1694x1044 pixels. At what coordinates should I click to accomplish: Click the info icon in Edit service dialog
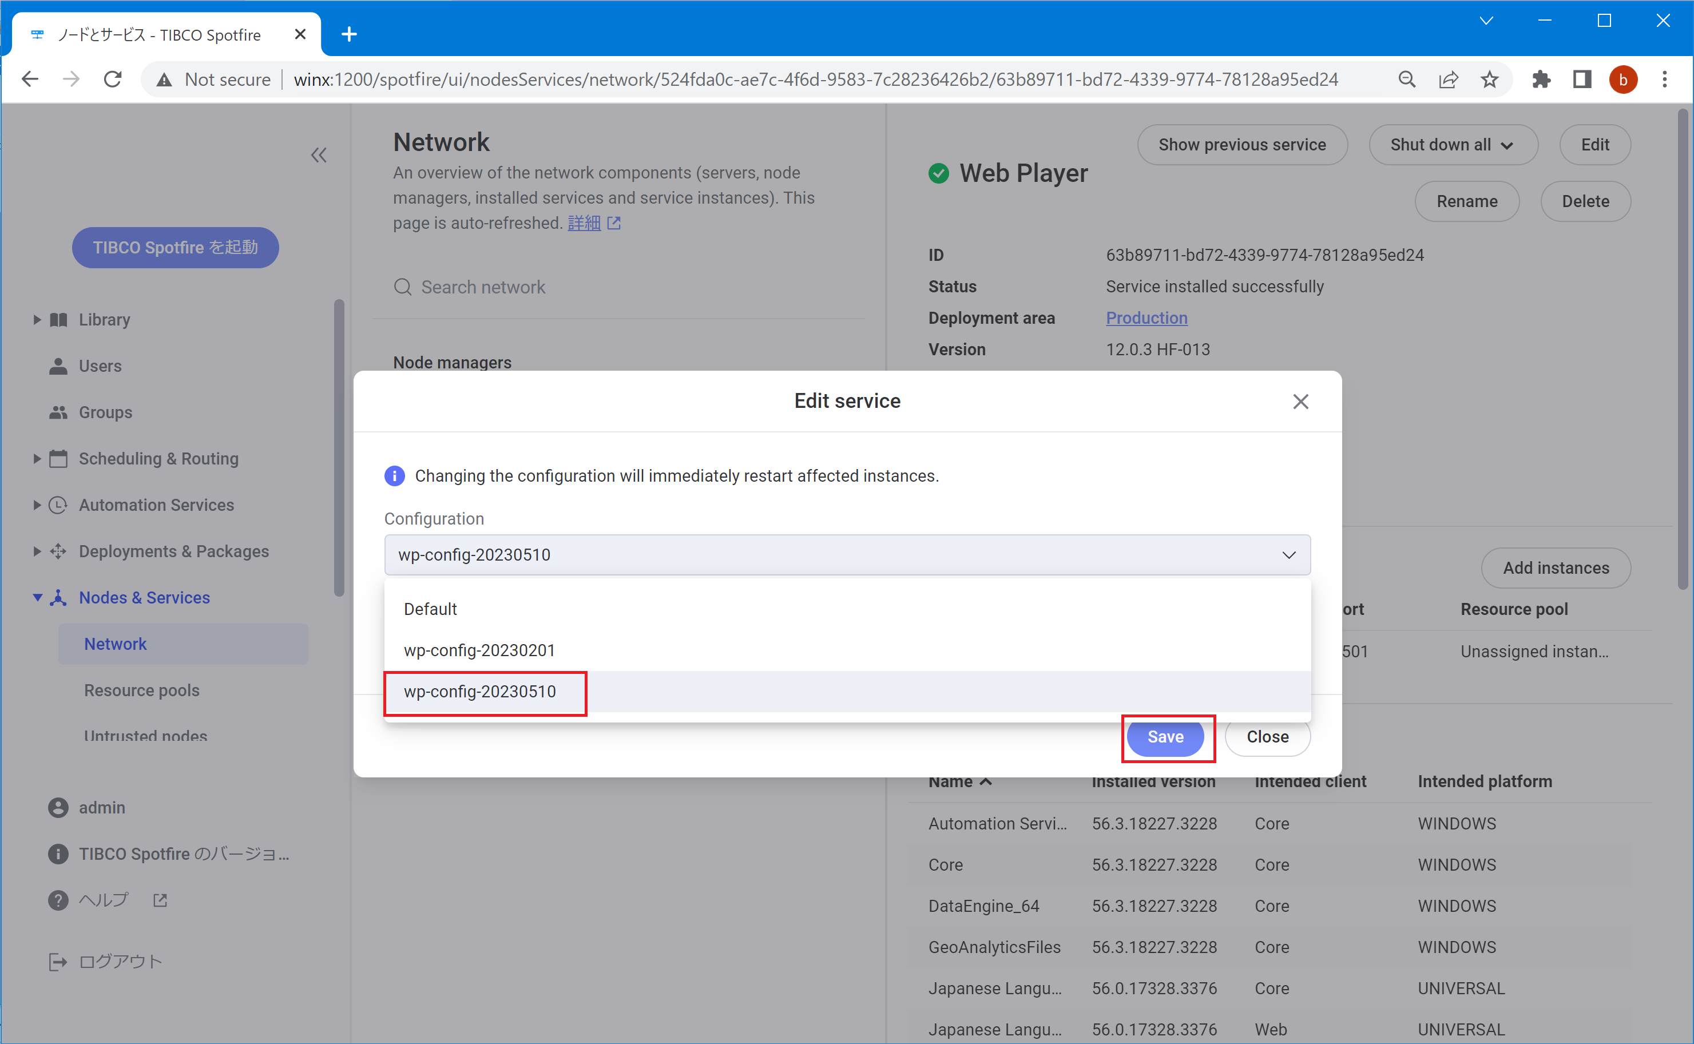click(394, 476)
